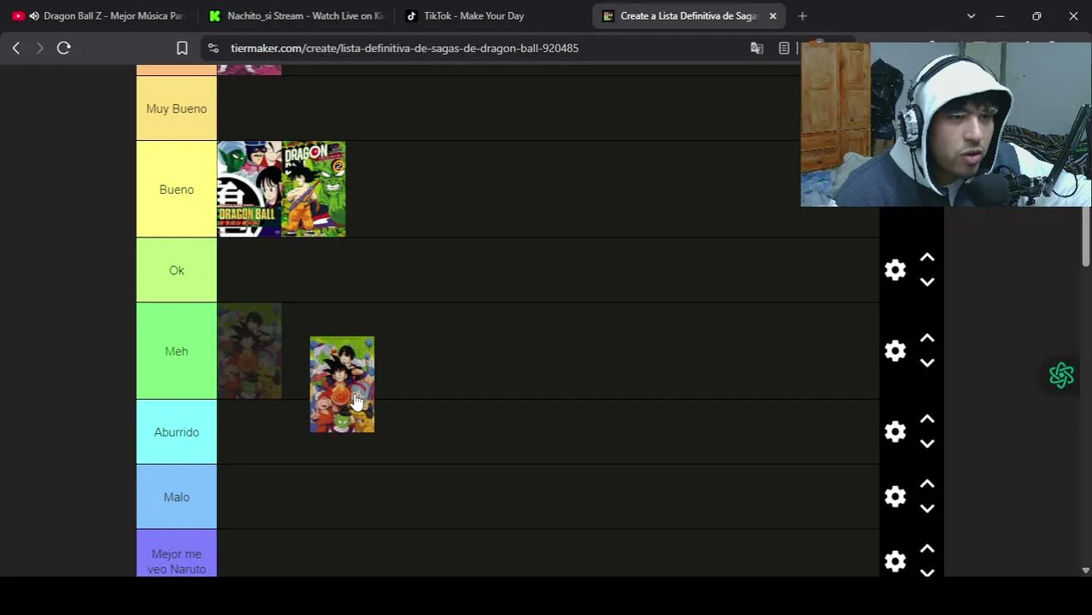1092x615 pixels.
Task: Open reader mode icon in address bar
Action: click(784, 49)
